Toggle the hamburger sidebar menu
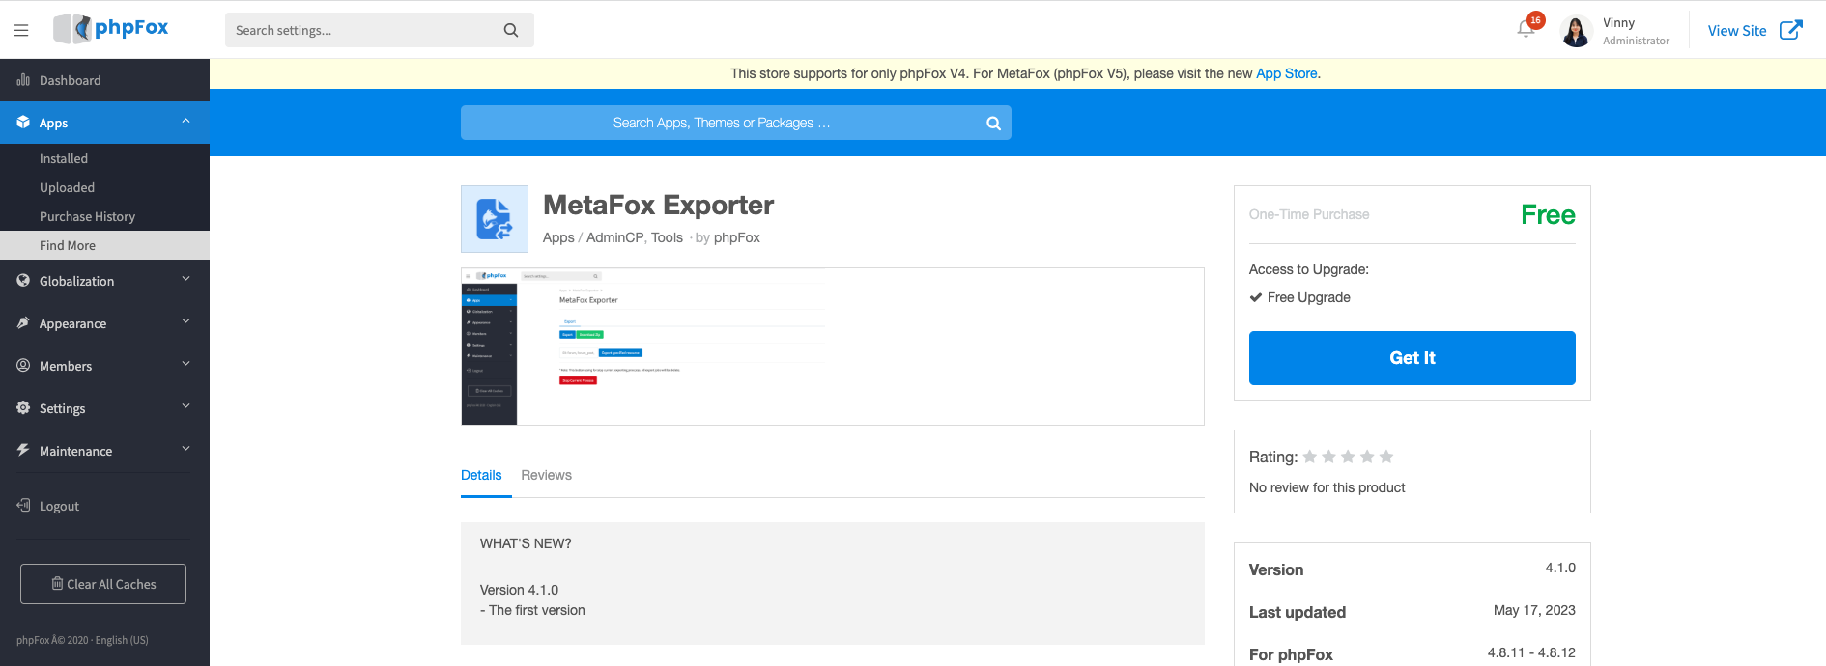The image size is (1826, 666). click(x=21, y=30)
